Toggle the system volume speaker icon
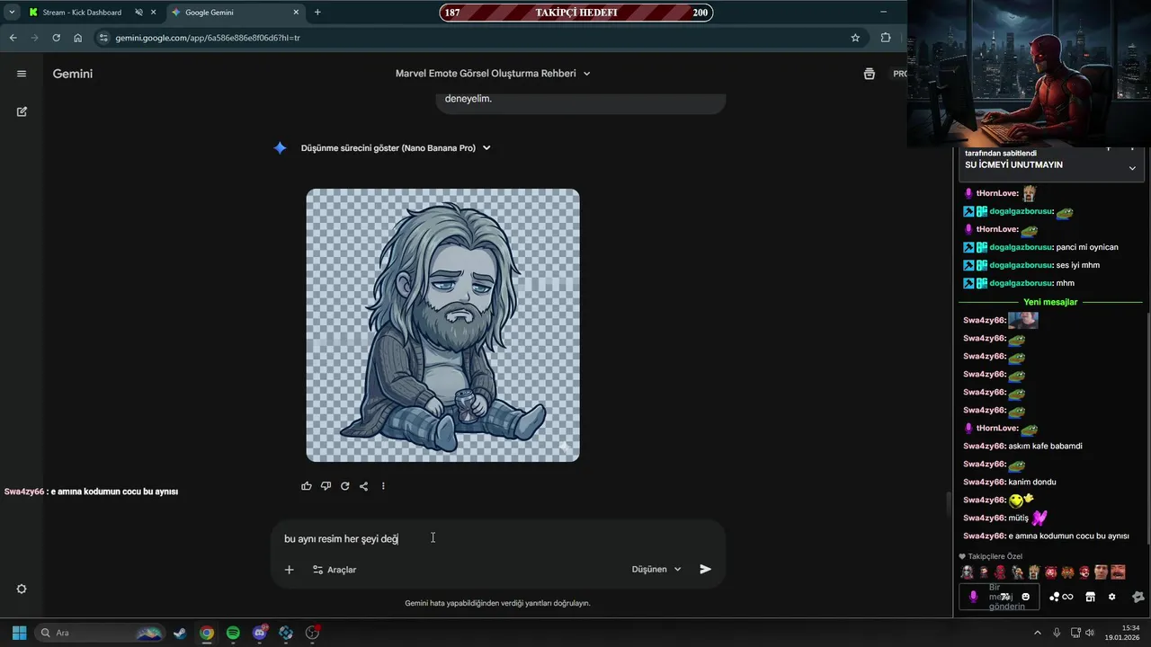Viewport: 1151px width, 647px height. click(x=1090, y=633)
